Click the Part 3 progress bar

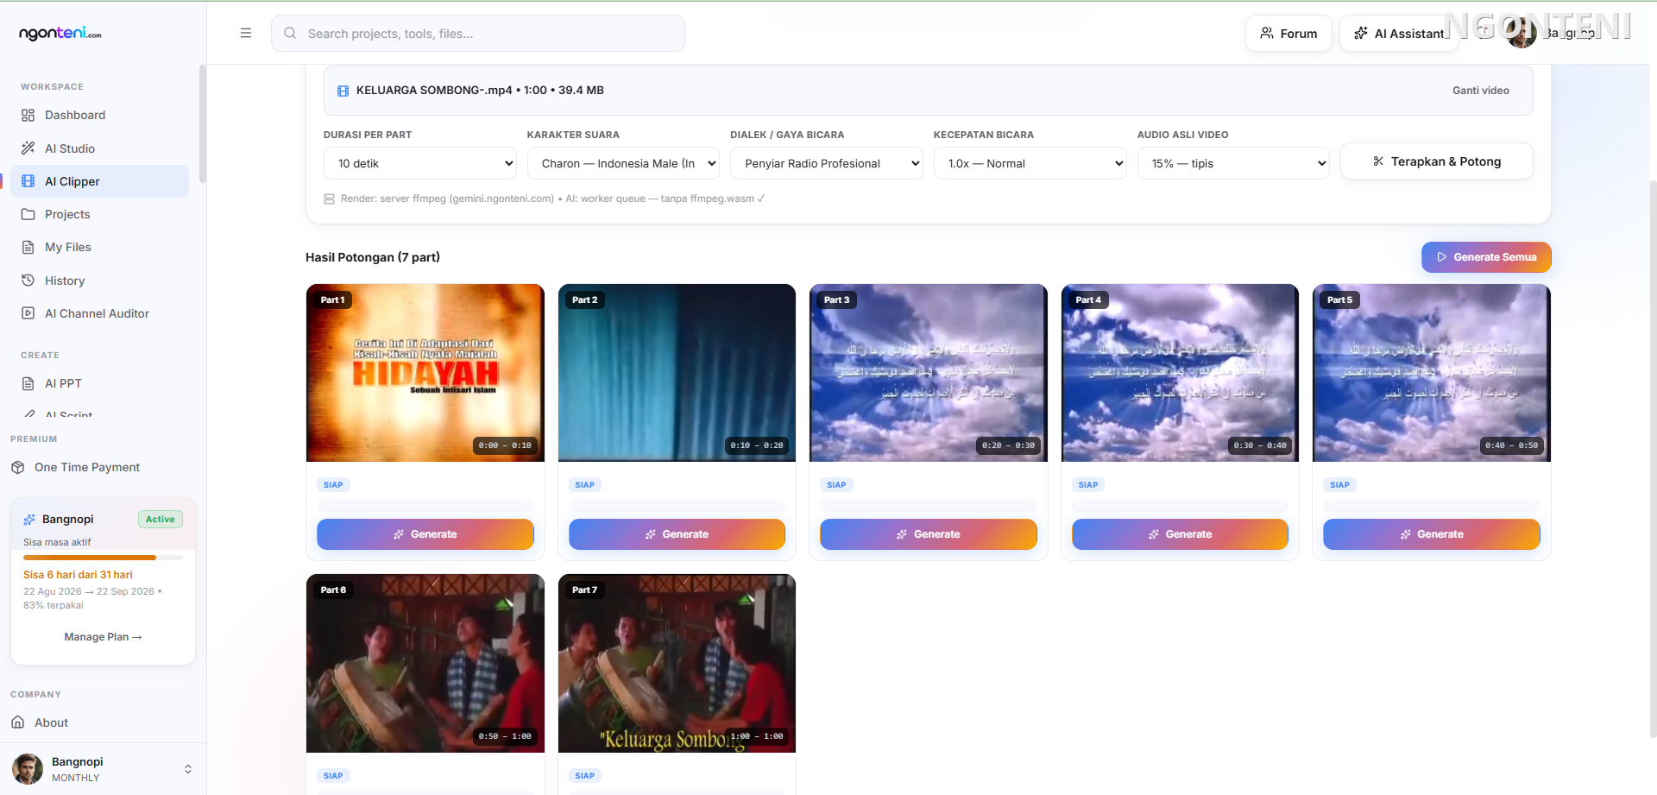(x=929, y=506)
